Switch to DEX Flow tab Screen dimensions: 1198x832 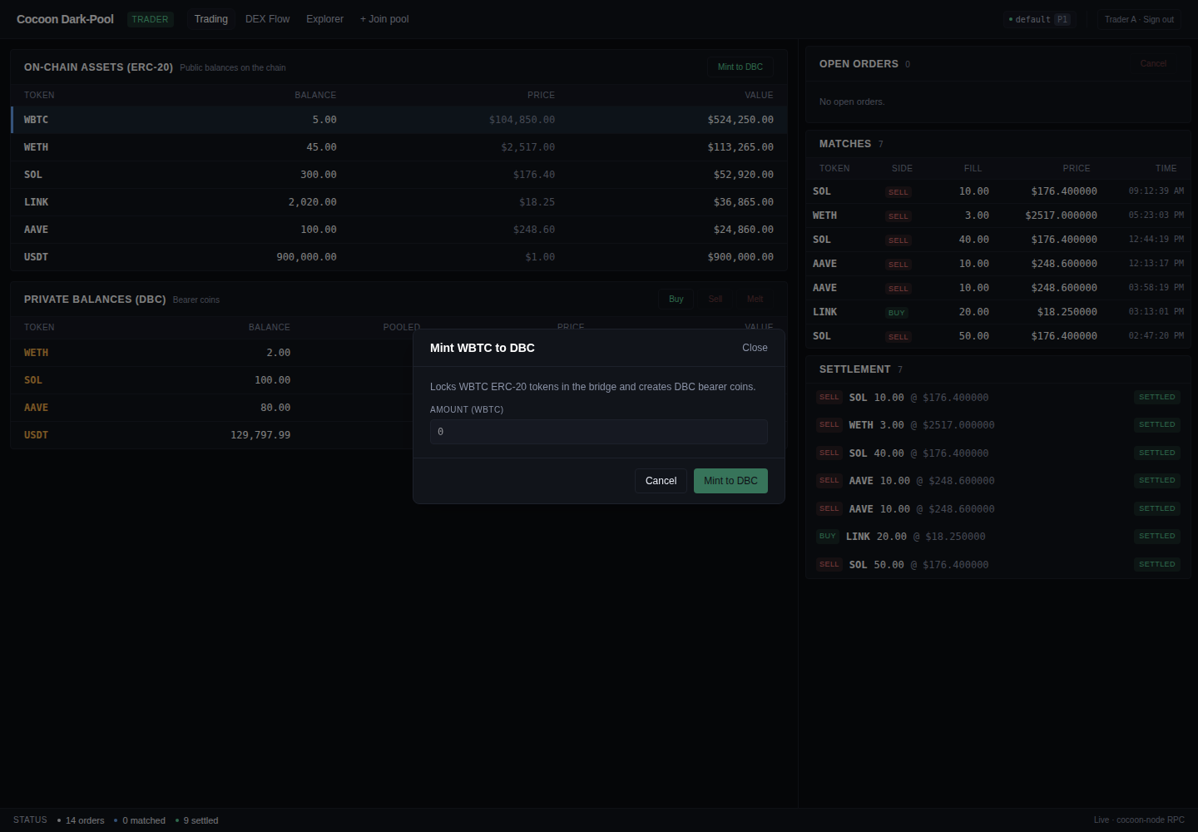[267, 19]
